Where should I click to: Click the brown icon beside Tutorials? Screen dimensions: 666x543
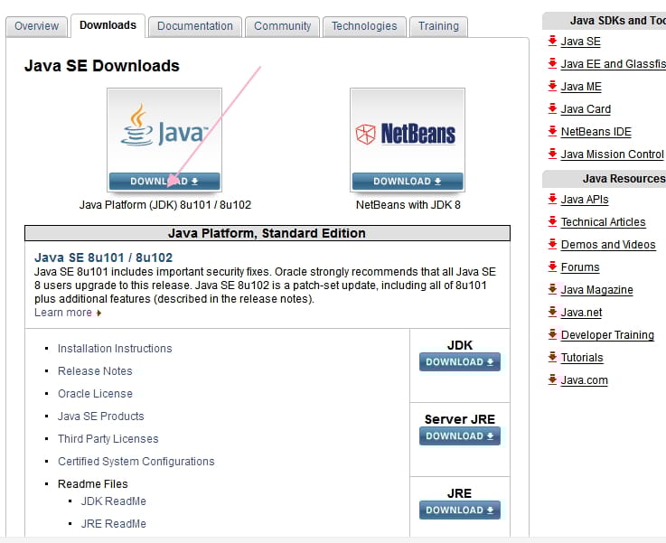pos(552,357)
